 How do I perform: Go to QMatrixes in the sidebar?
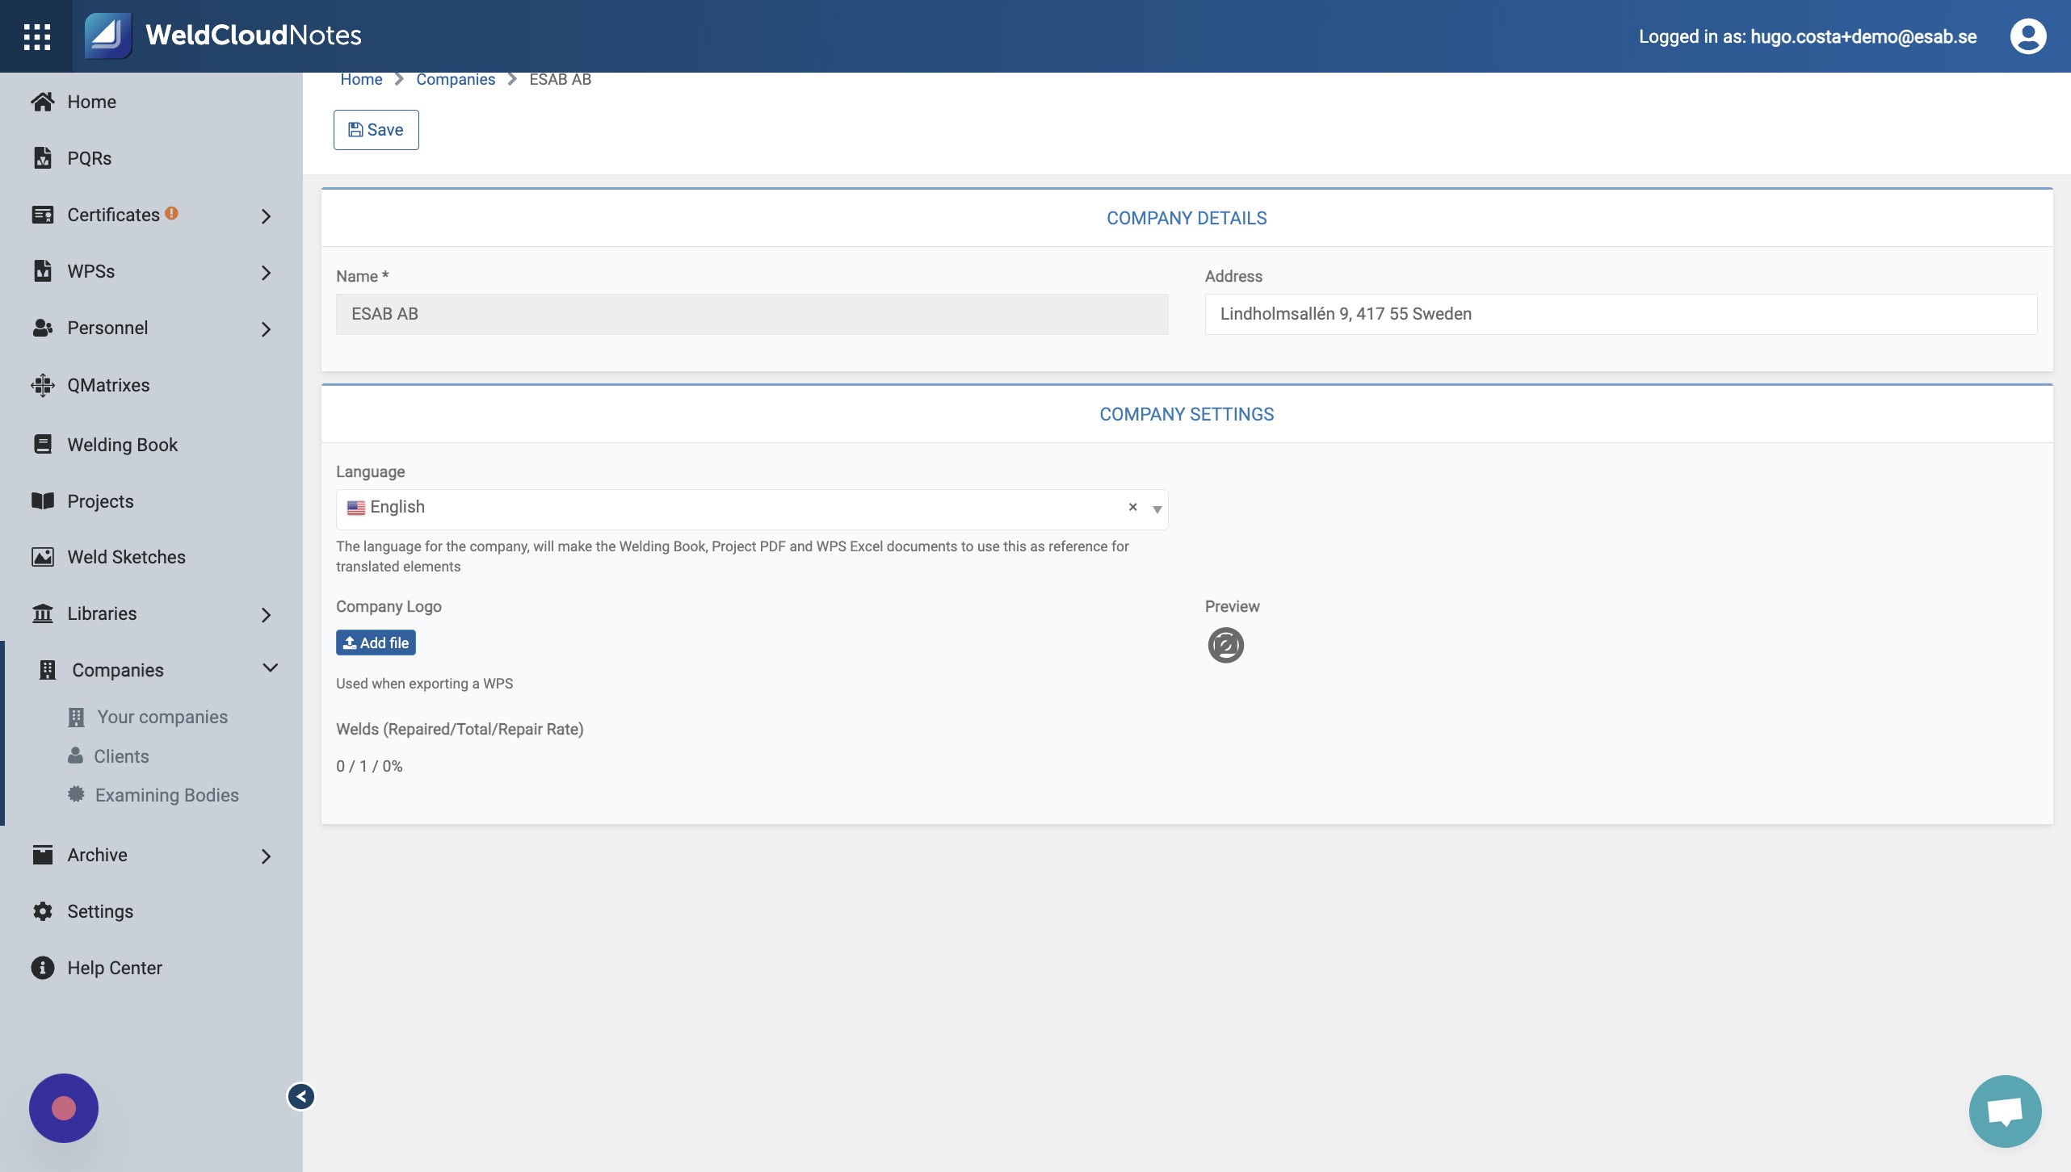tap(108, 385)
